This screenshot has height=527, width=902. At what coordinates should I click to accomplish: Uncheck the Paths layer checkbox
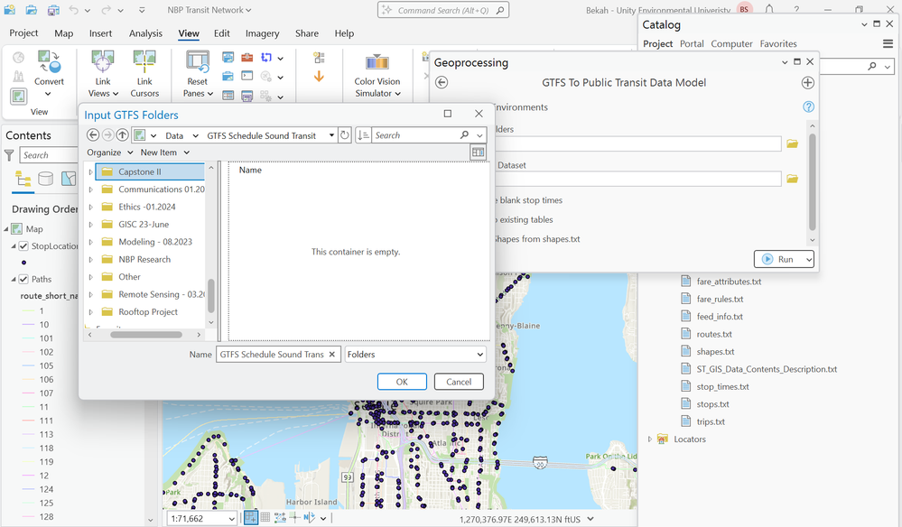tap(23, 279)
